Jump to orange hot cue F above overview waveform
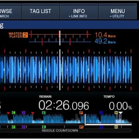The image size is (139, 139). 81,113
